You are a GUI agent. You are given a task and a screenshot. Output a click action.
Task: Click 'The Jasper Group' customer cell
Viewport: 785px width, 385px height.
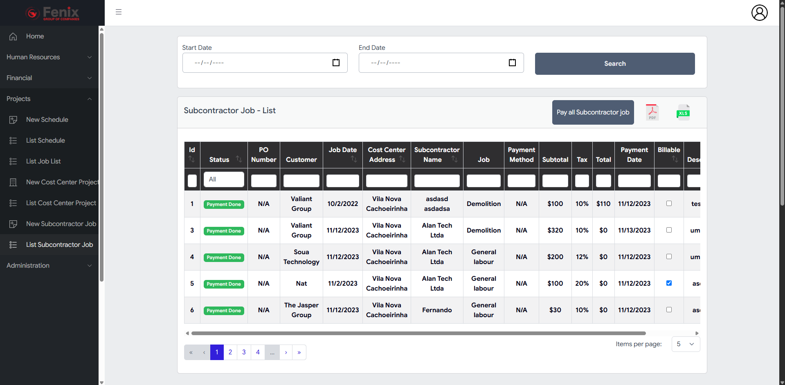301,310
